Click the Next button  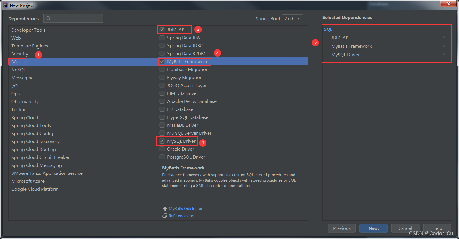click(x=373, y=228)
